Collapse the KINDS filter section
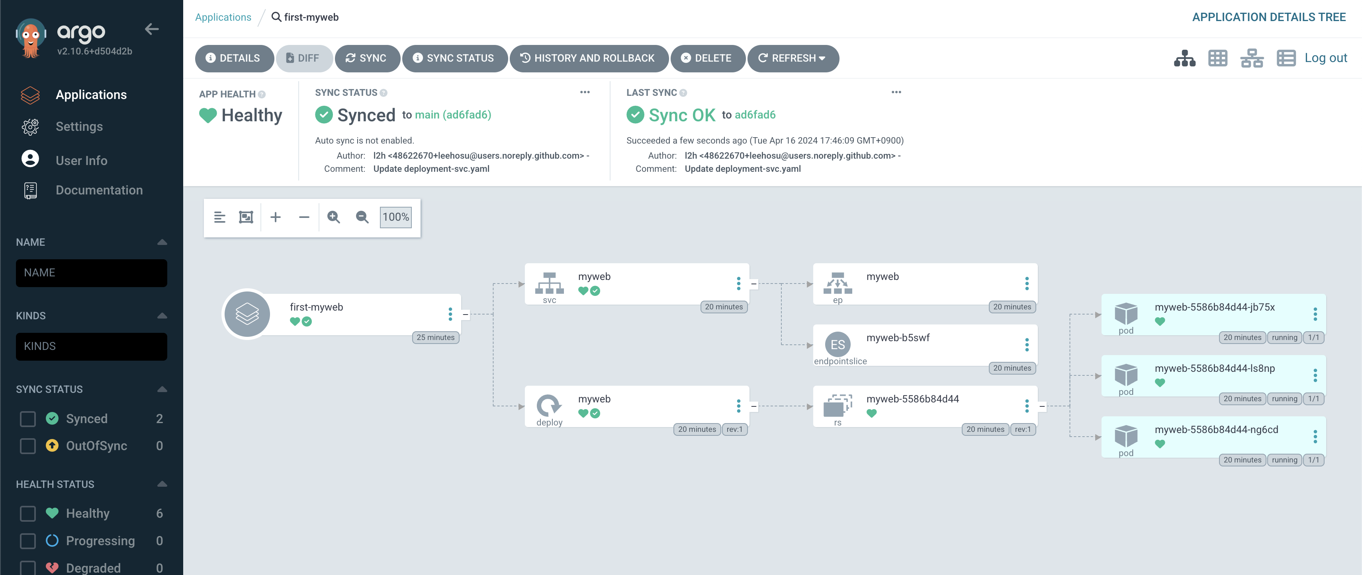Screen dimensions: 1362x575 coord(162,316)
